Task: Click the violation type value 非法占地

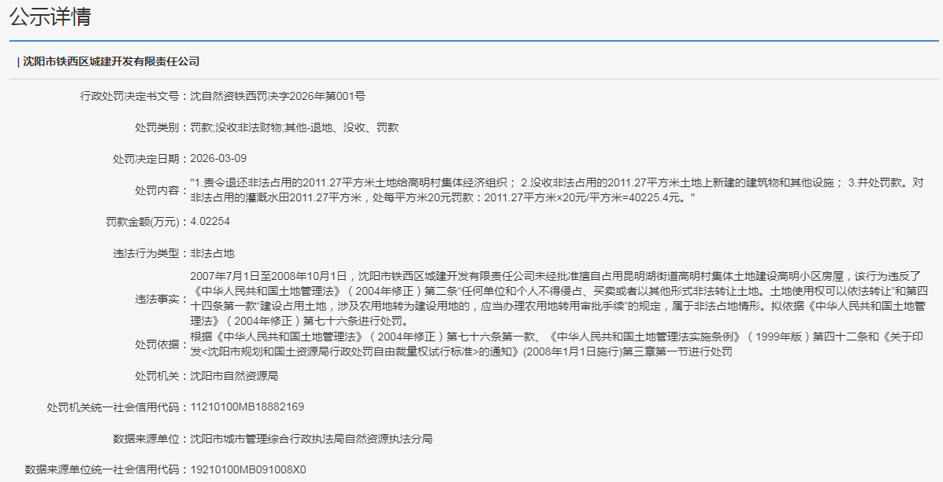Action: coord(213,253)
